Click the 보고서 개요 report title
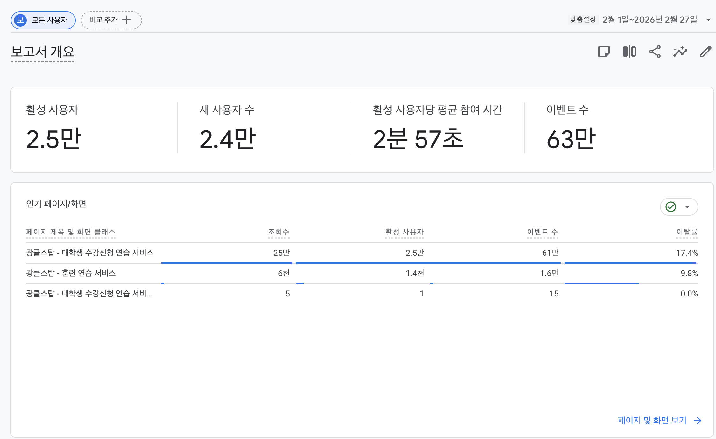 [43, 52]
